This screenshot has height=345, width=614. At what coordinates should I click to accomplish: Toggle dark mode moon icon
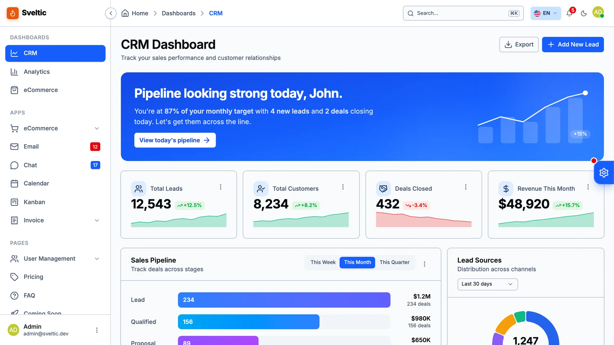(x=584, y=13)
